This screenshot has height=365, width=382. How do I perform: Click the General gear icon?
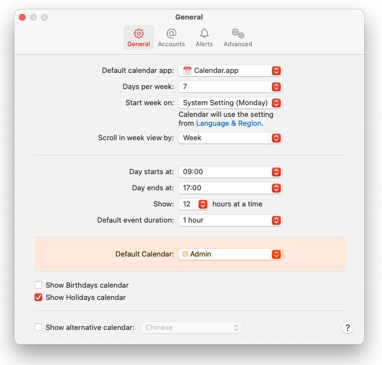[x=138, y=34]
